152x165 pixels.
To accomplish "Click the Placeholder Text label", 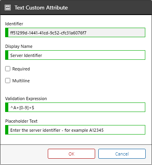I will point(21,121).
